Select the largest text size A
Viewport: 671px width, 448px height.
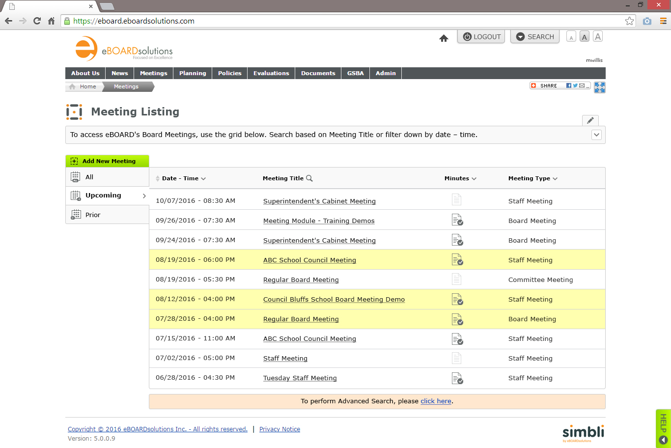pos(598,36)
